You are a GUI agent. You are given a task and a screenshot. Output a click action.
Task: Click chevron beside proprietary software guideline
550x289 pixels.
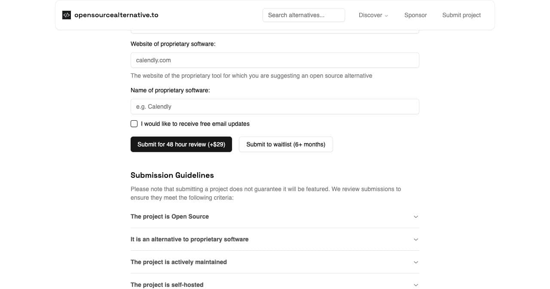pyautogui.click(x=416, y=240)
